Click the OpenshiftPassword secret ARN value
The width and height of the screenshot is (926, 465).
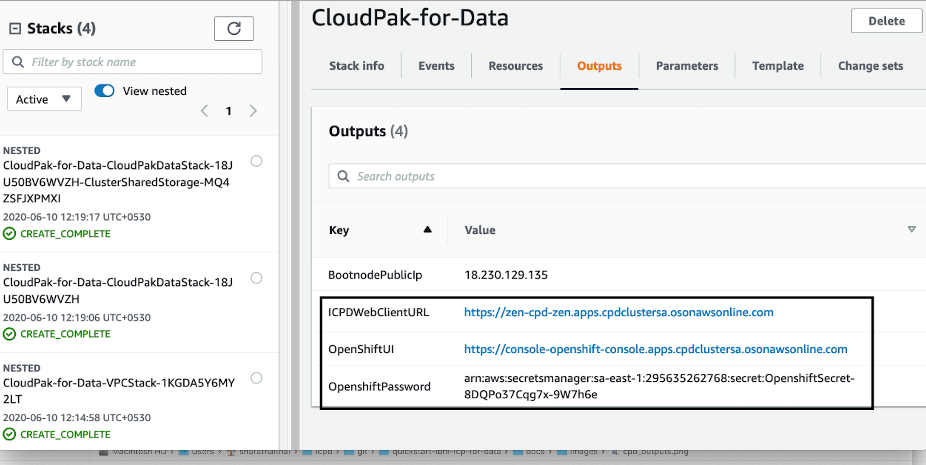point(659,386)
